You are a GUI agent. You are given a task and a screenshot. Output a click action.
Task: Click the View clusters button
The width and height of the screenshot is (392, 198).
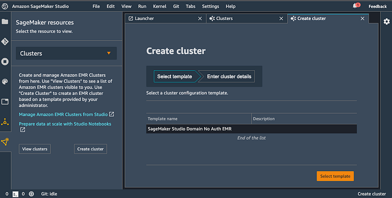click(x=34, y=149)
